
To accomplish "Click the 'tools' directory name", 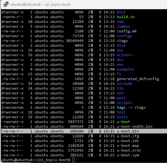I will click(122, 117).
